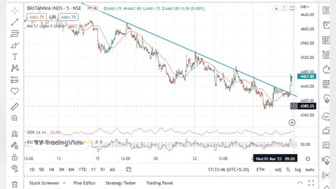The height and width of the screenshot is (189, 336).
Task: Set chart range to 1Y
Action: (x=93, y=170)
